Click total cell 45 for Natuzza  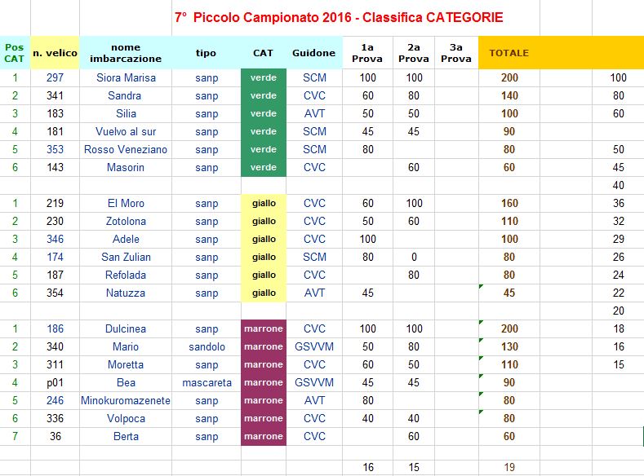tap(509, 293)
